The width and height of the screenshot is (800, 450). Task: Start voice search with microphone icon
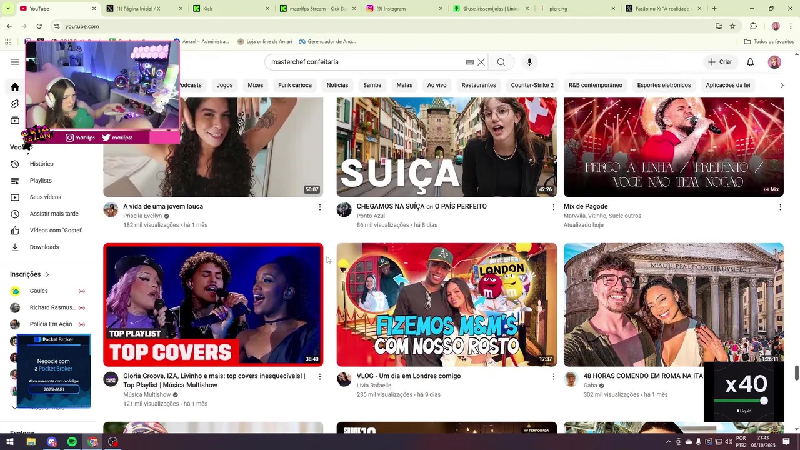(x=529, y=62)
